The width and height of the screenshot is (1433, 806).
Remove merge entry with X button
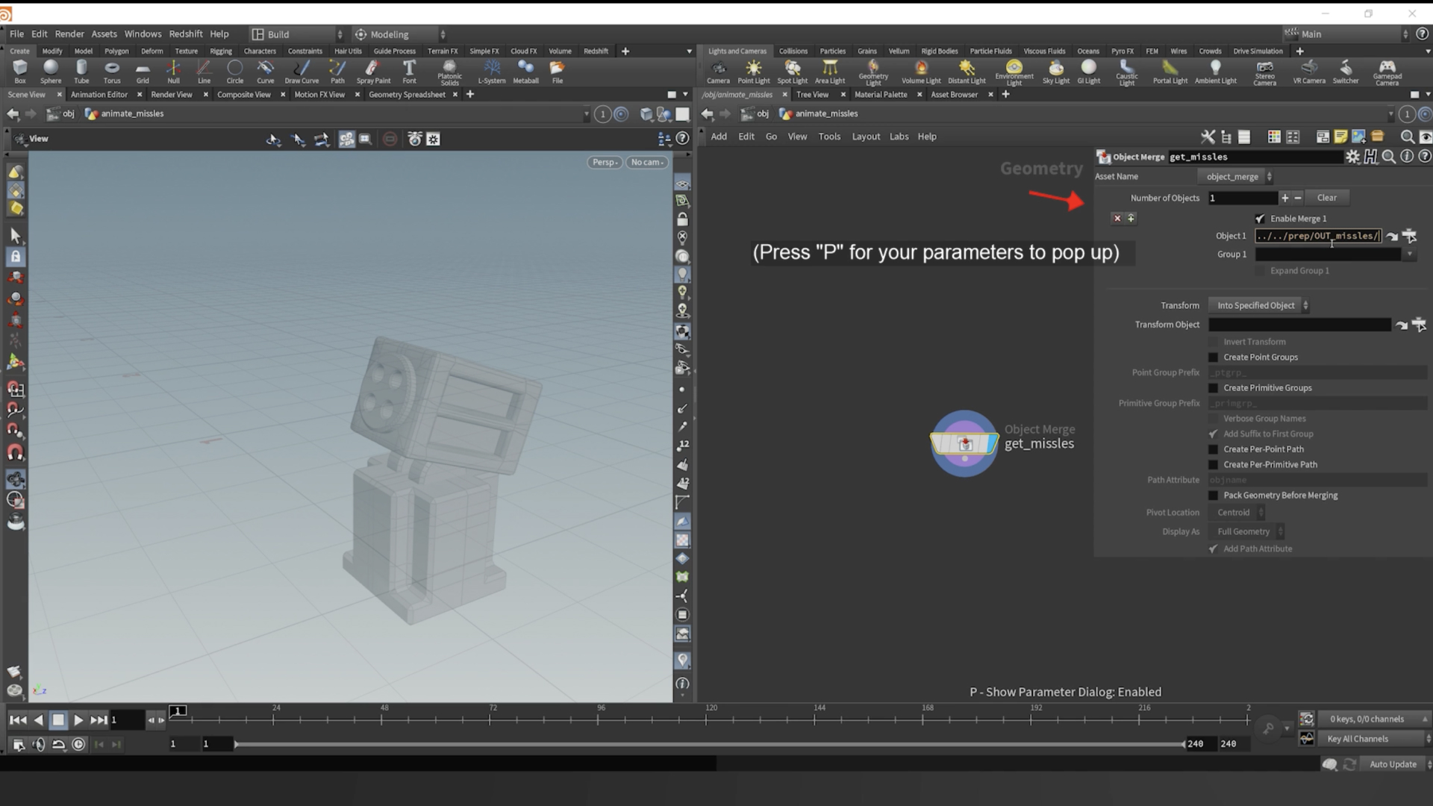click(1117, 219)
